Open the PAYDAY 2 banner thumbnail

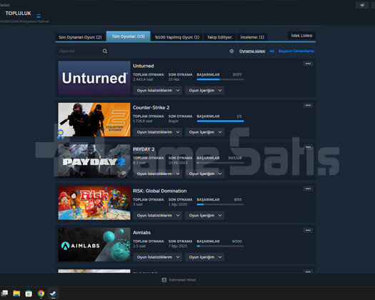94,161
